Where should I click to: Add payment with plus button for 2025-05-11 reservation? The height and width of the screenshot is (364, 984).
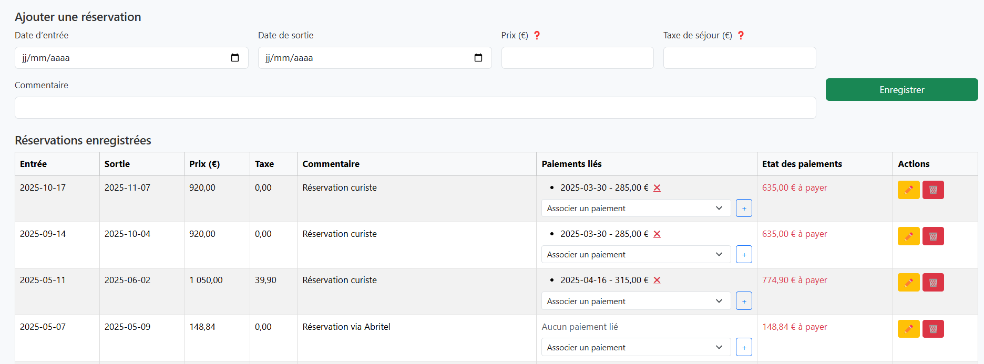coord(744,301)
